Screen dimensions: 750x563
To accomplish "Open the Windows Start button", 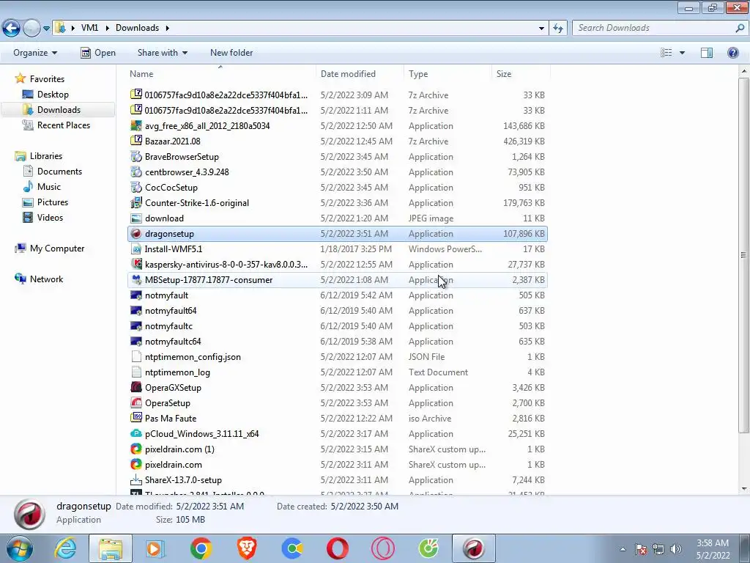I will pos(20,548).
